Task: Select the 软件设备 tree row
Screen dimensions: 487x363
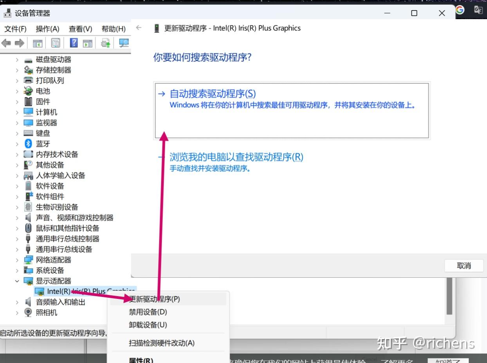Action: [x=50, y=186]
